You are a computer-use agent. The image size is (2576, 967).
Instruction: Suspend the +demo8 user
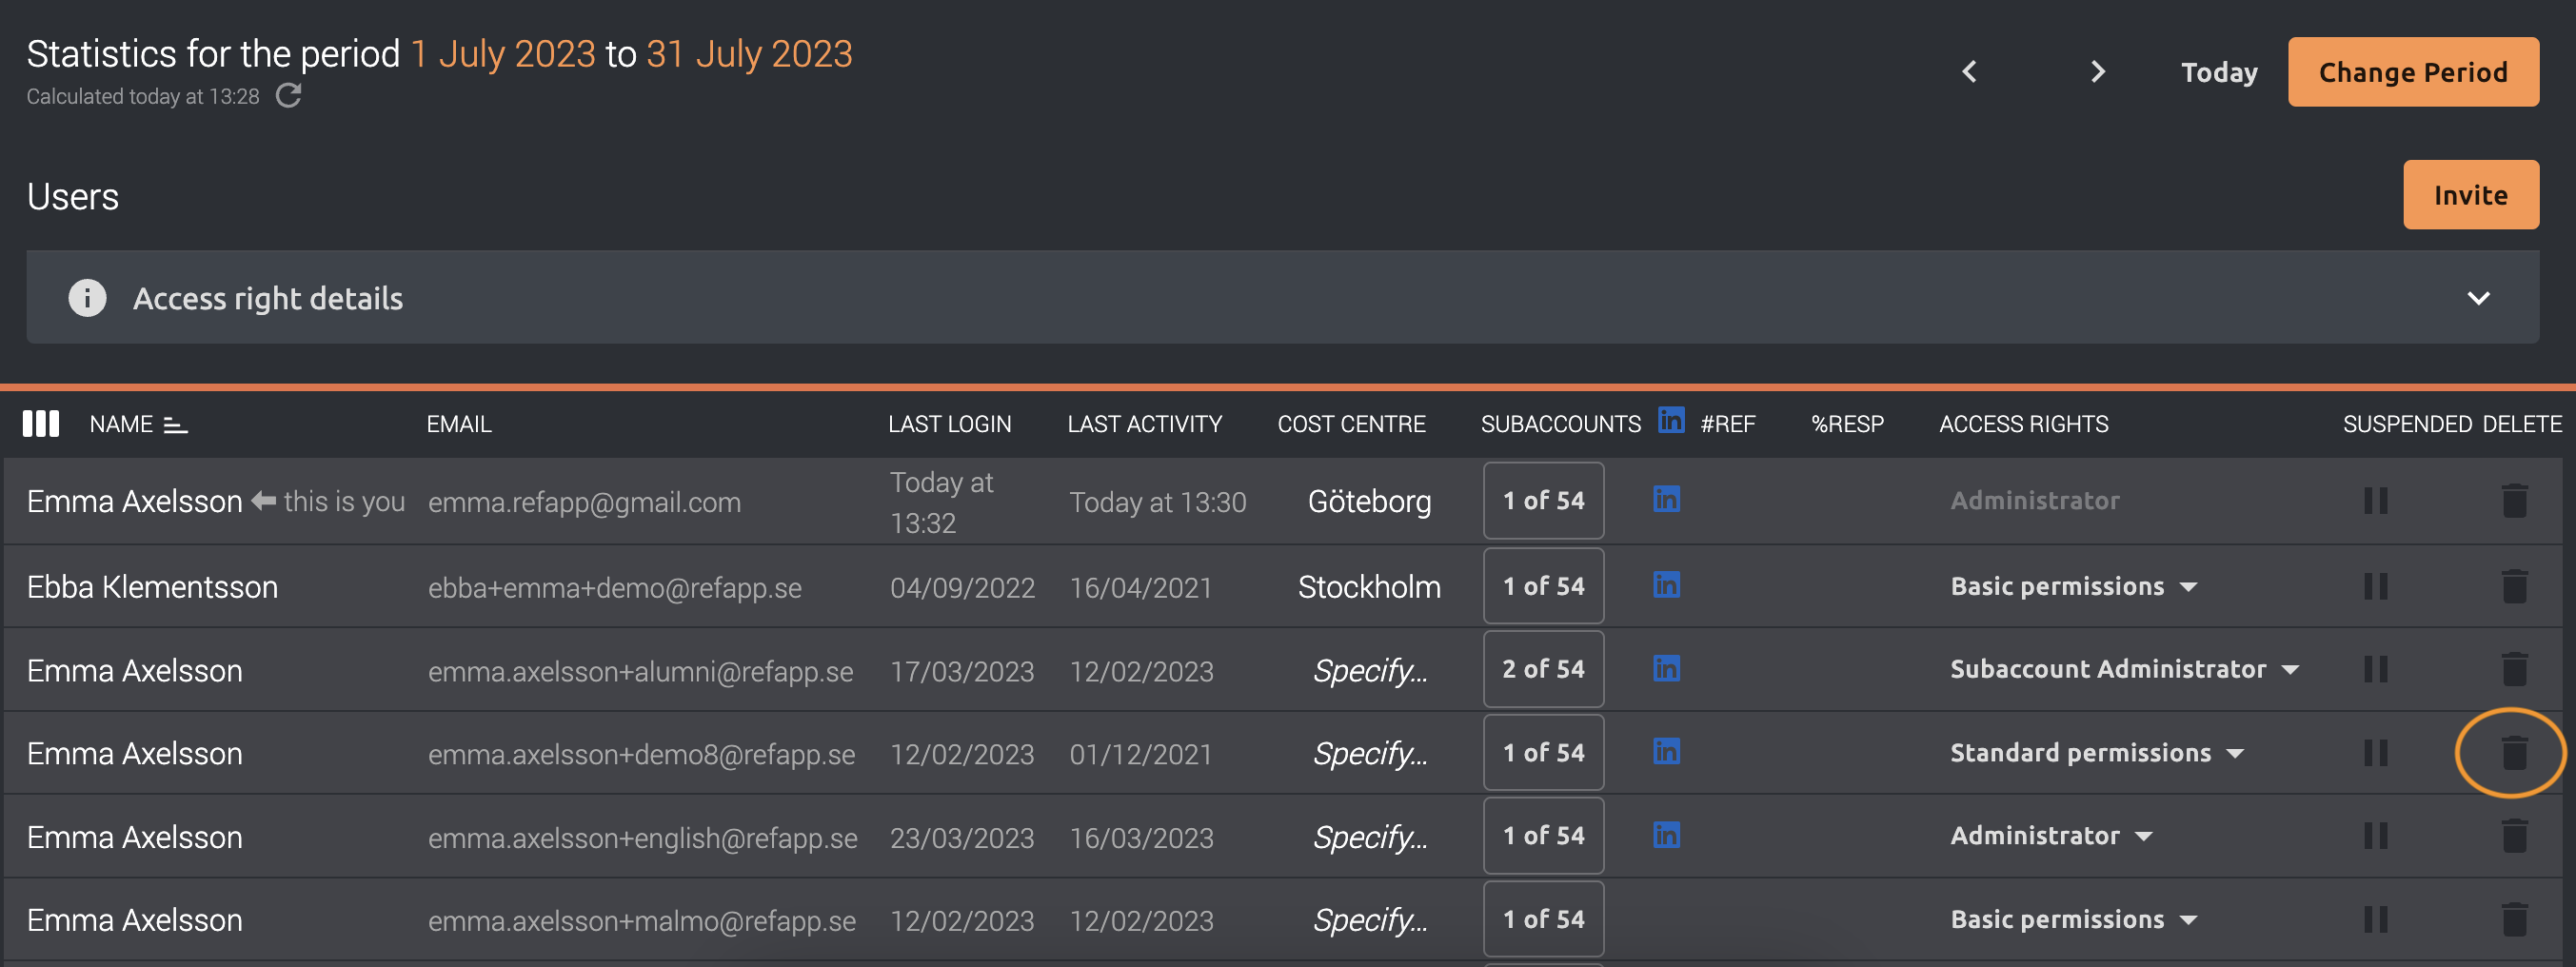pyautogui.click(x=2376, y=753)
